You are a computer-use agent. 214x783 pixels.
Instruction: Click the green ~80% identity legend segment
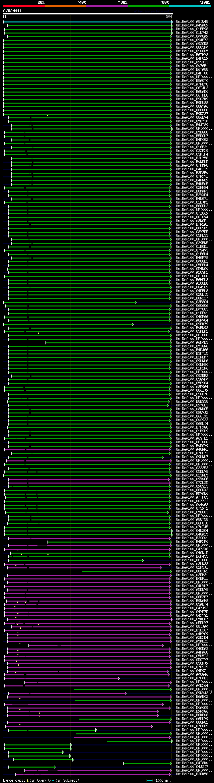(148, 6)
